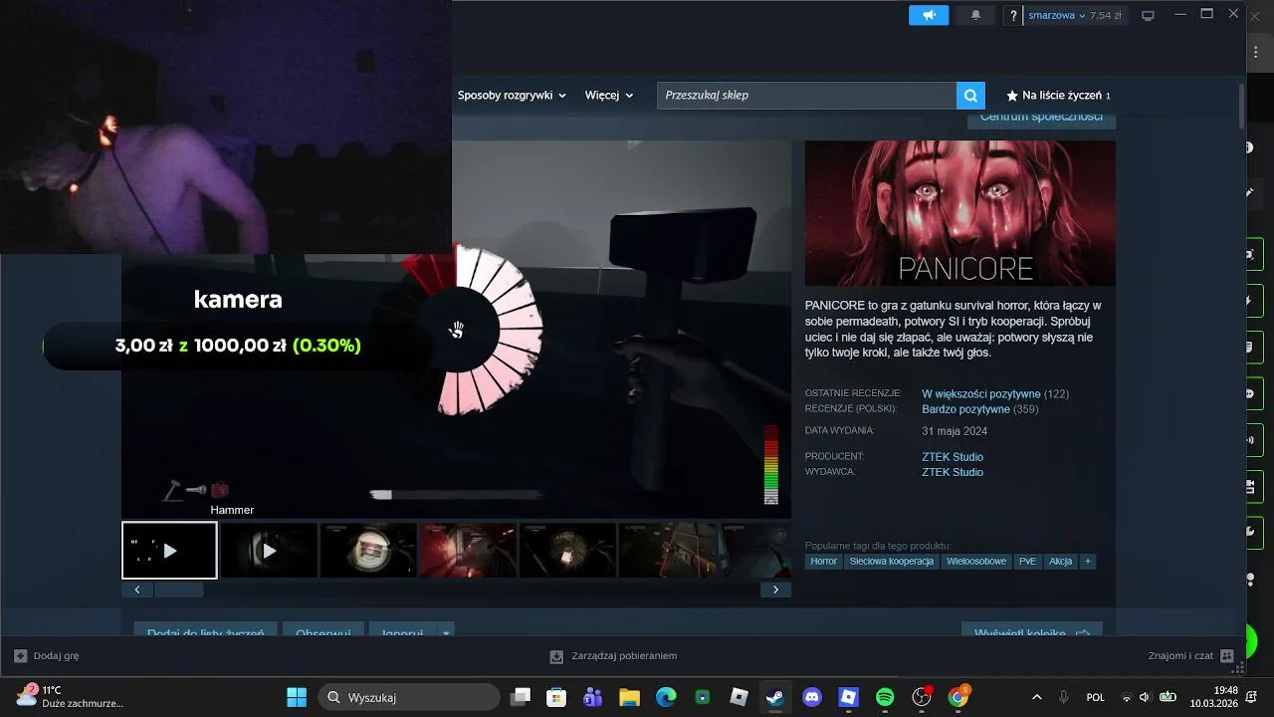The width and height of the screenshot is (1274, 717).
Task: Expand the Więcej menu
Action: (609, 96)
